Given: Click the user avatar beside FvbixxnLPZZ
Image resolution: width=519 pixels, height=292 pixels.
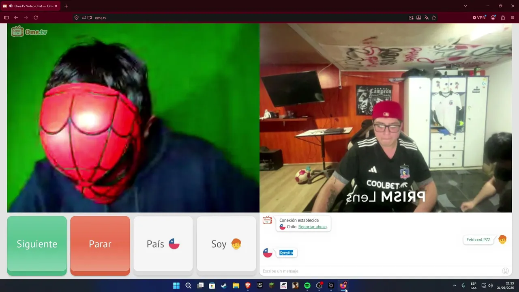Looking at the screenshot, I should pos(502,240).
